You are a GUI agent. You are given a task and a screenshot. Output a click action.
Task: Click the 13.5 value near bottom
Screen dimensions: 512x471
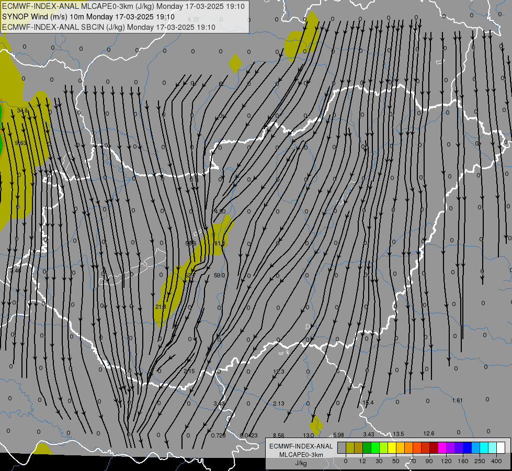pos(399,434)
